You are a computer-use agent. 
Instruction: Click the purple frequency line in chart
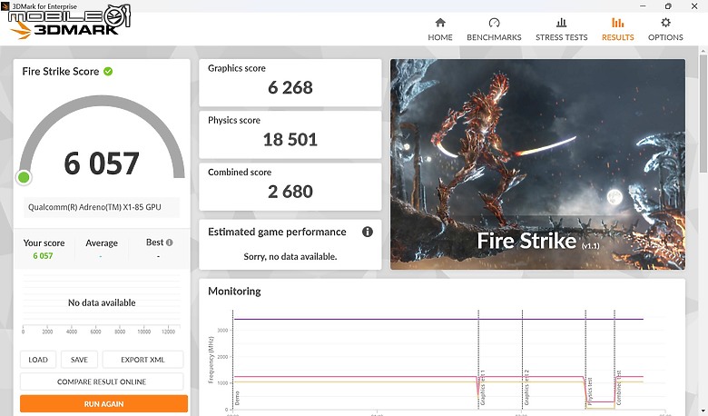coord(438,320)
